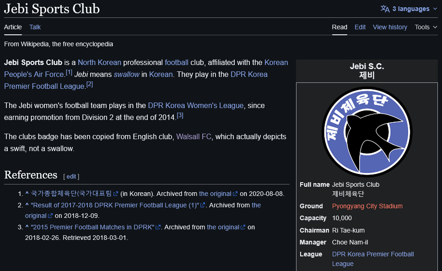Click external icon after reference 1 original
Viewport: 442px width, 271px height.
pyautogui.click(x=235, y=194)
